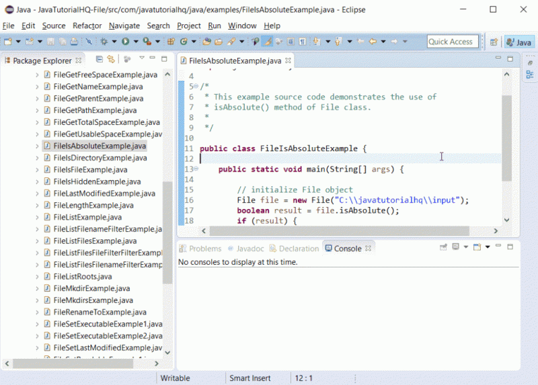Switch to the Declaration tab

coord(295,249)
